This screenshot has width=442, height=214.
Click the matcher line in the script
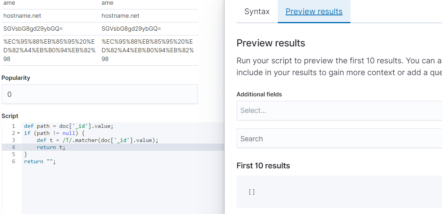[x=97, y=140]
